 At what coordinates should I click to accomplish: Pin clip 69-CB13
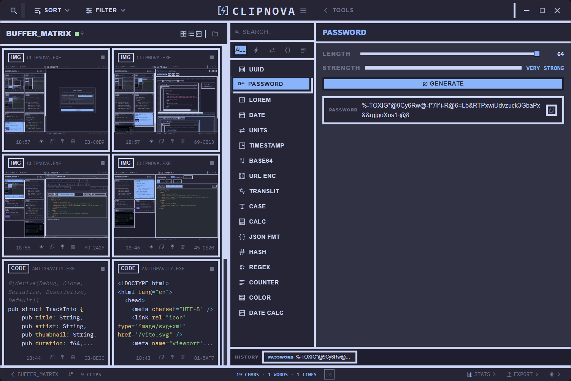point(172,141)
